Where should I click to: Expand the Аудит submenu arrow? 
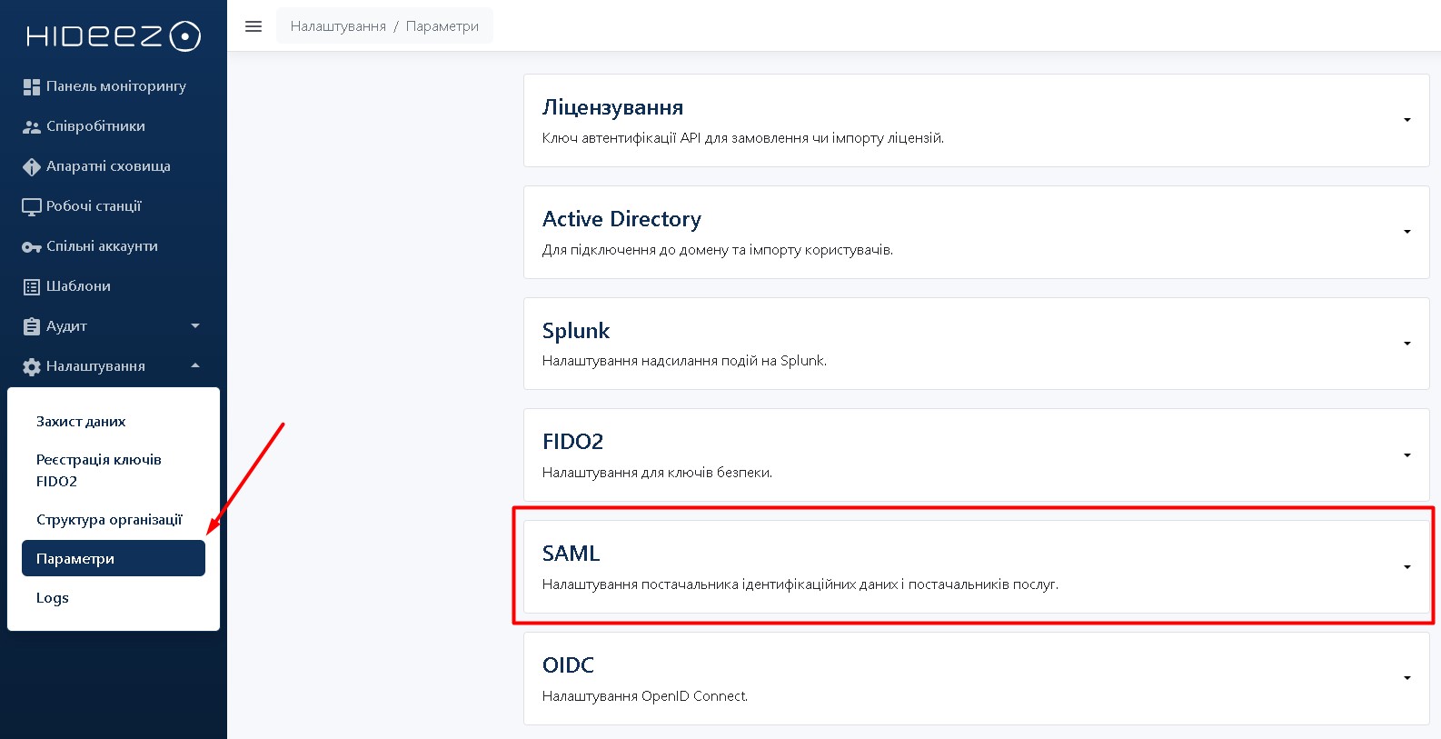195,325
